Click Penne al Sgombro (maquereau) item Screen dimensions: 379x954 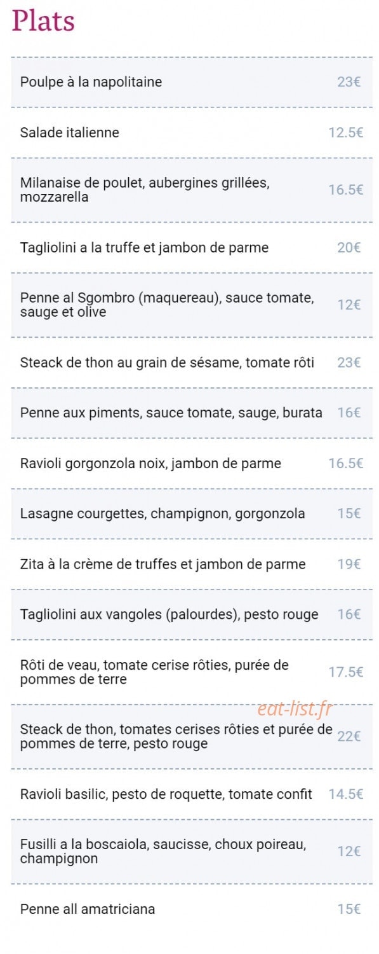[192, 305]
